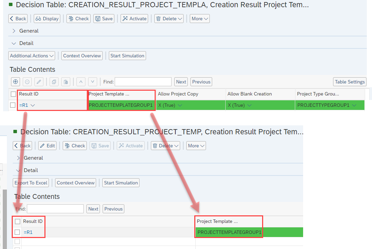Screen dimensions: 372x249
Task: Open the Additional Actions dropdown
Action: [32, 56]
